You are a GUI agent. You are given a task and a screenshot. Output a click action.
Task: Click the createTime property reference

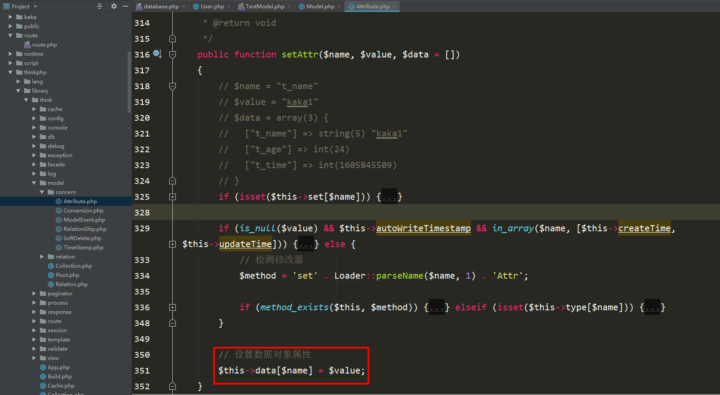coord(644,228)
